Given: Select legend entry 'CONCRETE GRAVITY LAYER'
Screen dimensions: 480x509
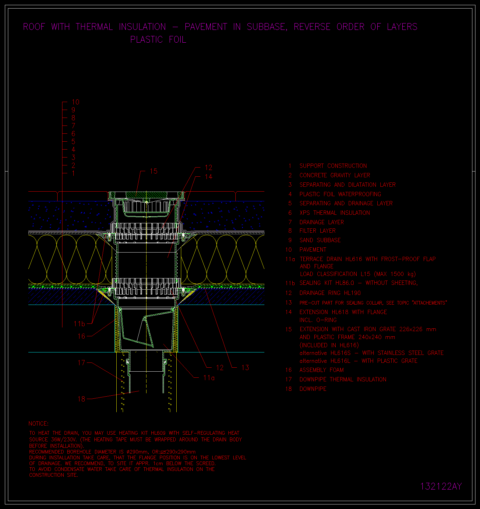Looking at the screenshot, I should coord(335,175).
